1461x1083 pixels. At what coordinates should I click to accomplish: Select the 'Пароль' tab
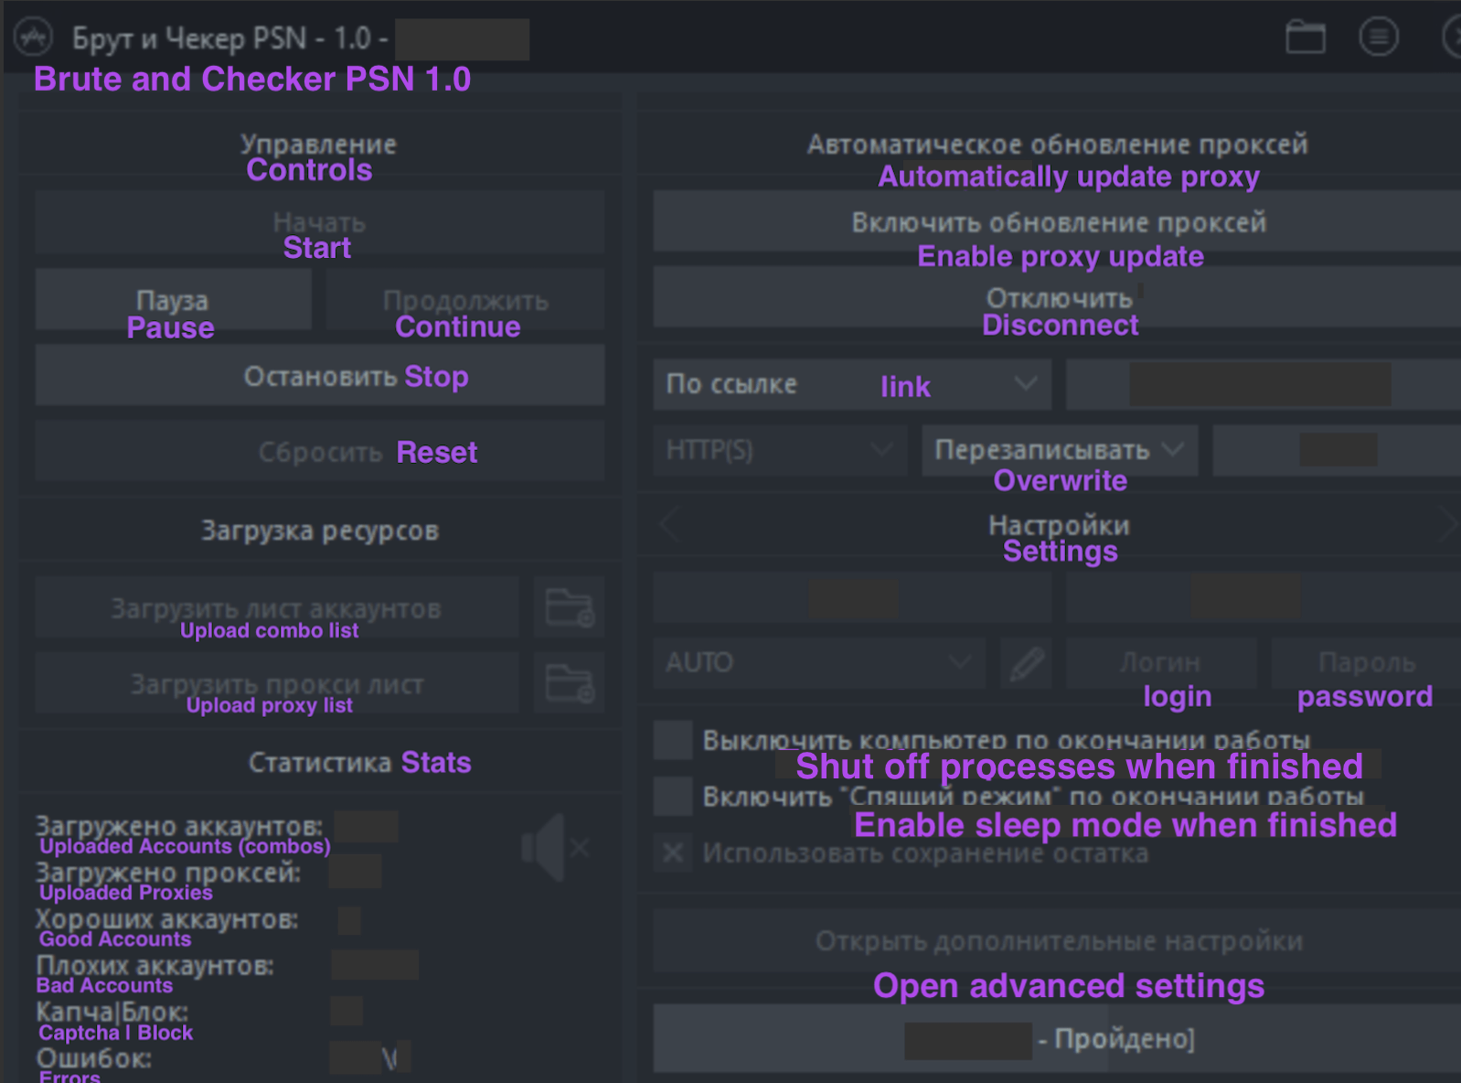[1366, 663]
